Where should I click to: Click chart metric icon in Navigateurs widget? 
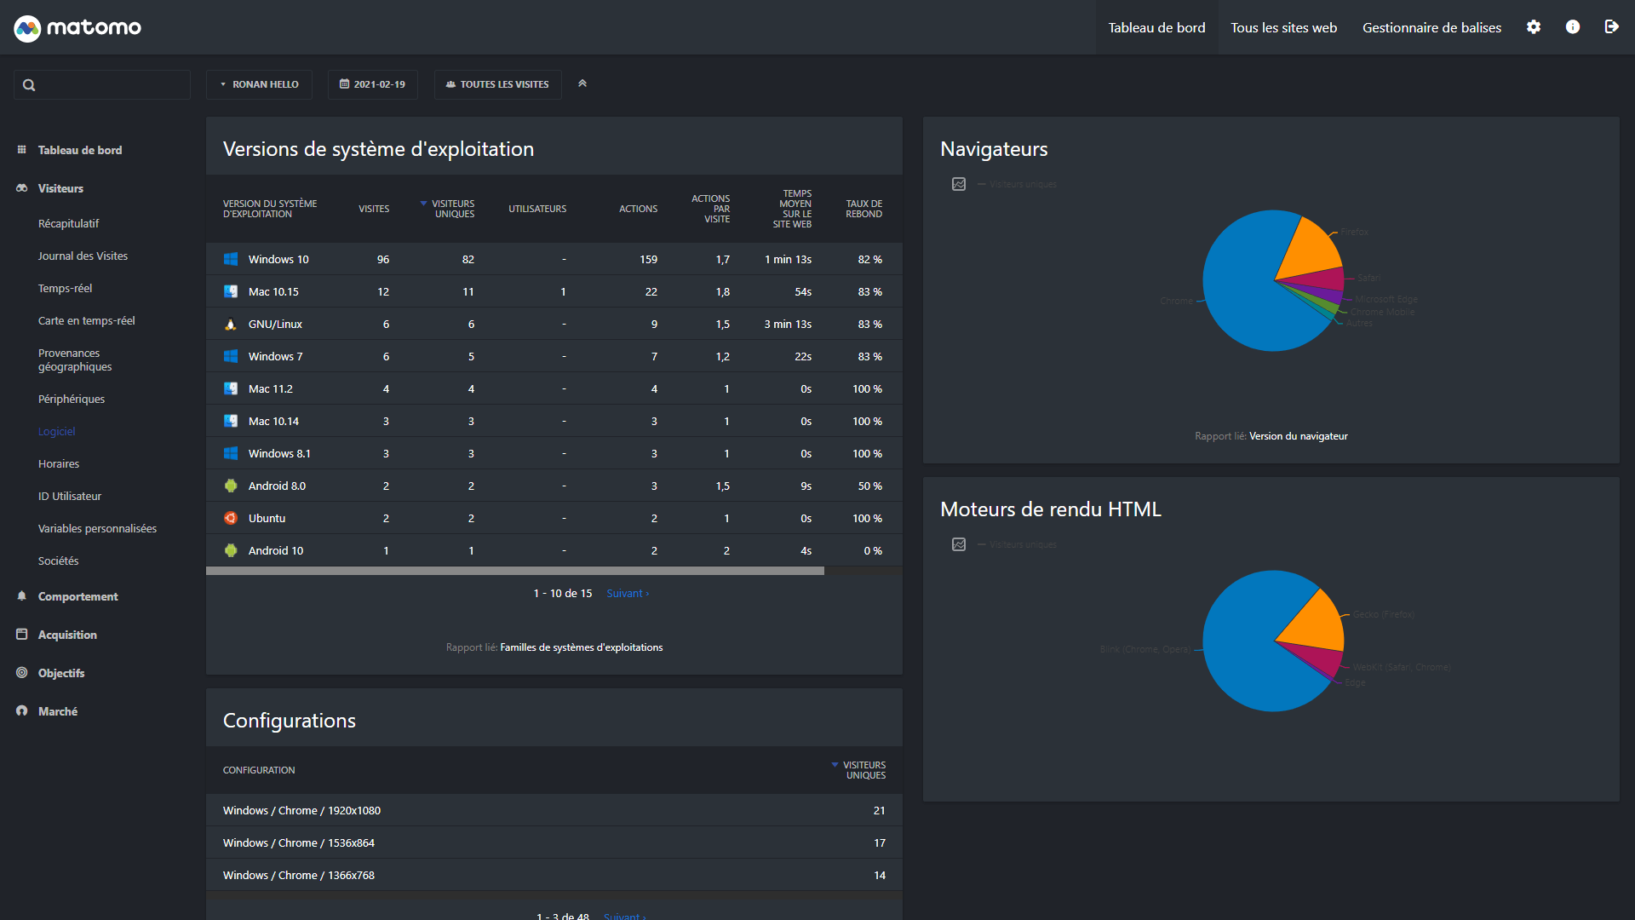(959, 184)
